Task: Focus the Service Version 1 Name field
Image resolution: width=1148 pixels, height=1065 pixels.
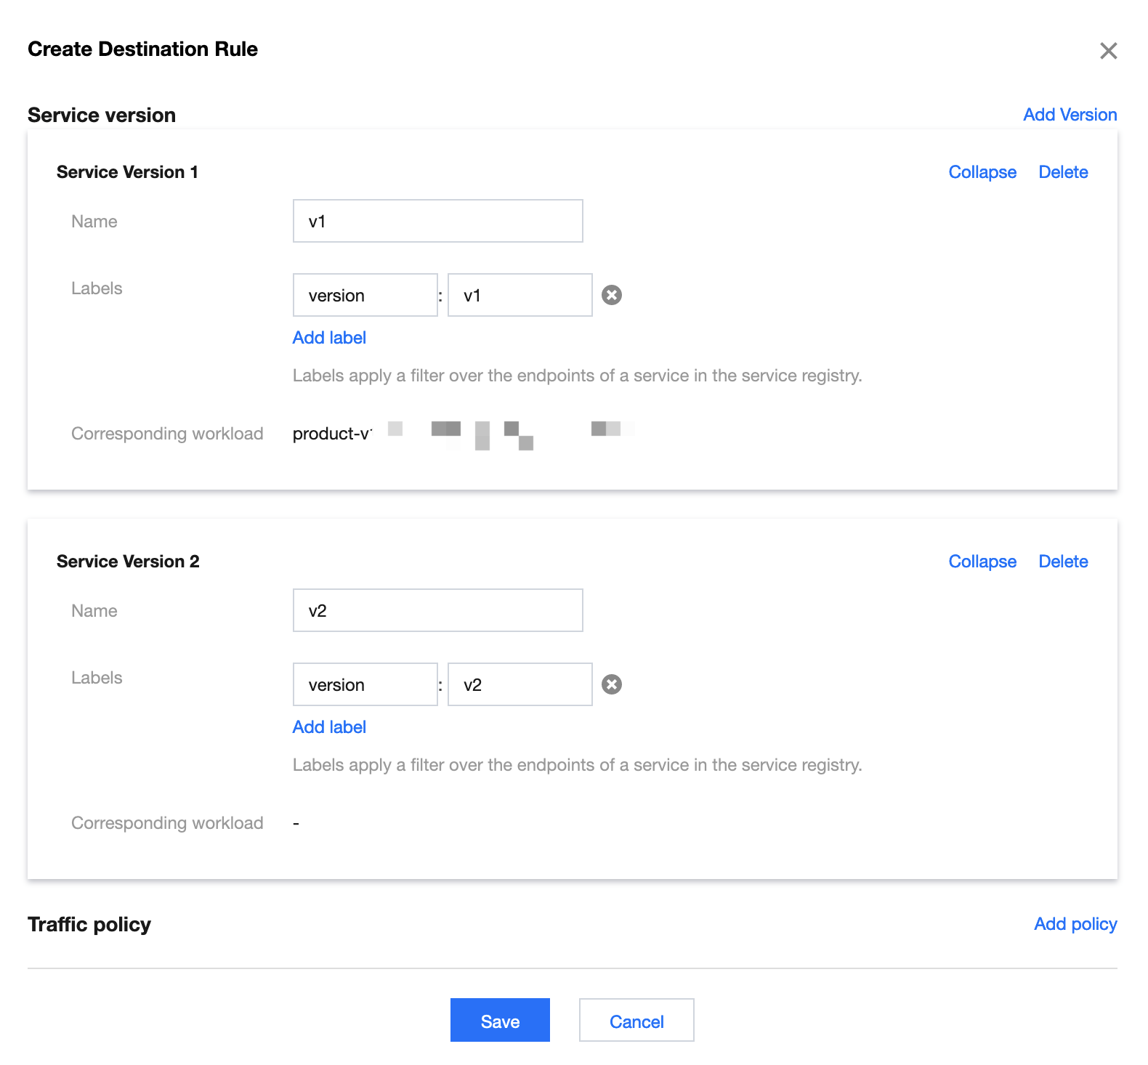Action: pos(437,221)
